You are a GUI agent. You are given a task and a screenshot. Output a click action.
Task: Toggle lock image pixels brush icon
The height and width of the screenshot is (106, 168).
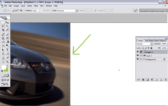[x=146, y=48]
